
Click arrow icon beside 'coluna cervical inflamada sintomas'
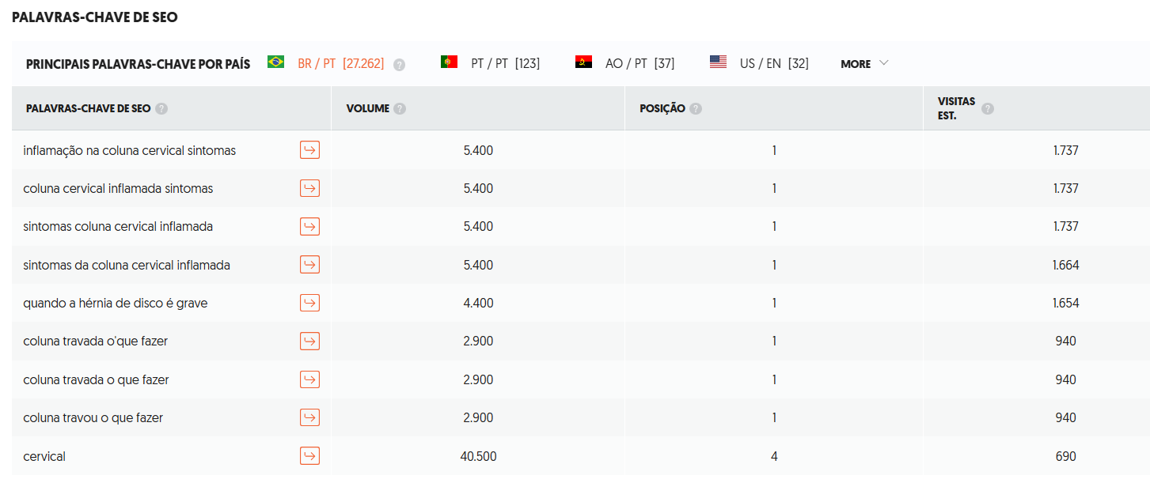coord(309,188)
